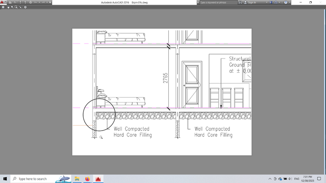Open Firefox from the taskbar
Image resolution: width=326 pixels, height=183 pixels.
(88, 179)
